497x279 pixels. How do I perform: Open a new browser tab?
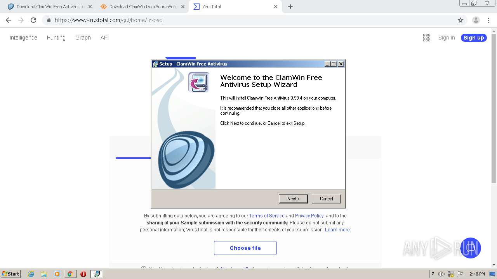(x=290, y=7)
